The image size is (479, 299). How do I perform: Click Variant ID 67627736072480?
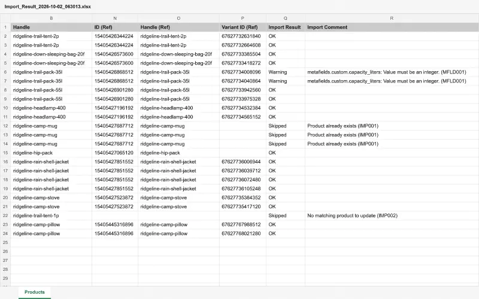pyautogui.click(x=241, y=180)
